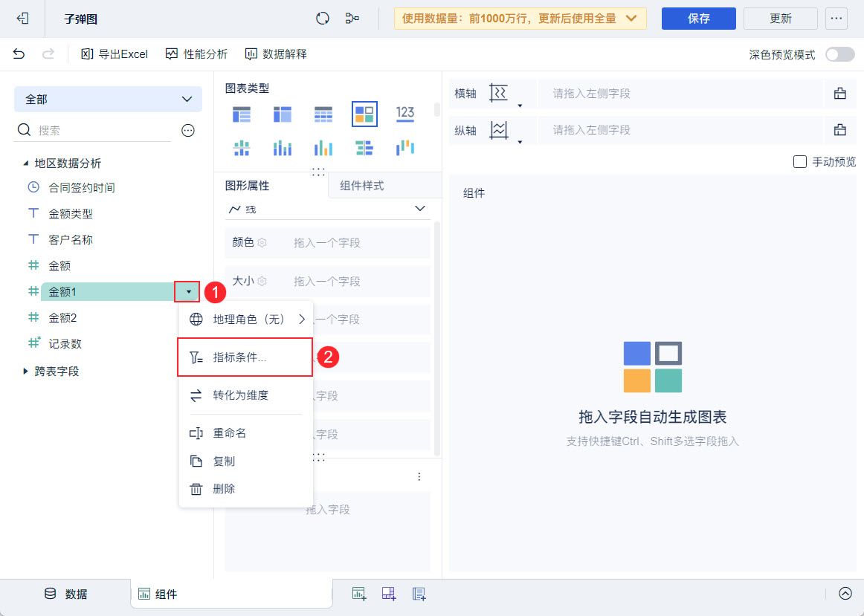Image resolution: width=864 pixels, height=616 pixels.
Task: Click the circled up-arrow icon at bottom-right
Action: tap(845, 593)
